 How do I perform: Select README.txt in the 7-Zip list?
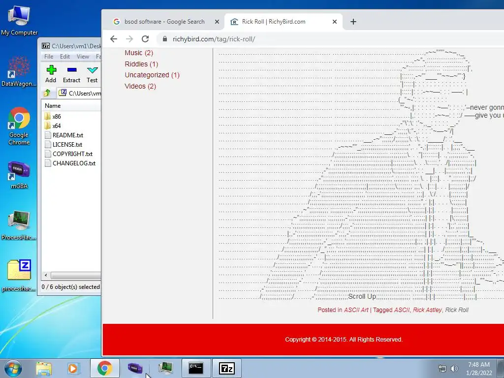tap(67, 135)
